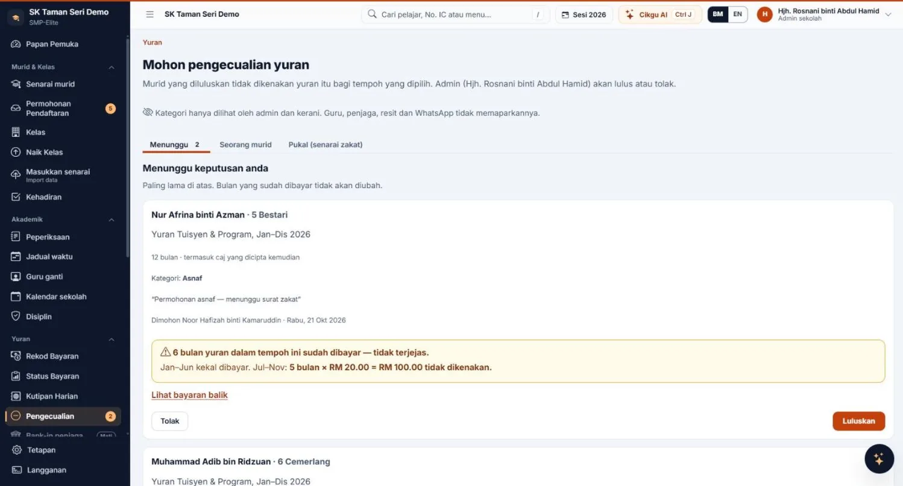Select the Menunggu tab

tap(175, 145)
